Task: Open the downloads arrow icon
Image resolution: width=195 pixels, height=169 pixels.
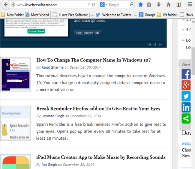Action: [x=159, y=5]
